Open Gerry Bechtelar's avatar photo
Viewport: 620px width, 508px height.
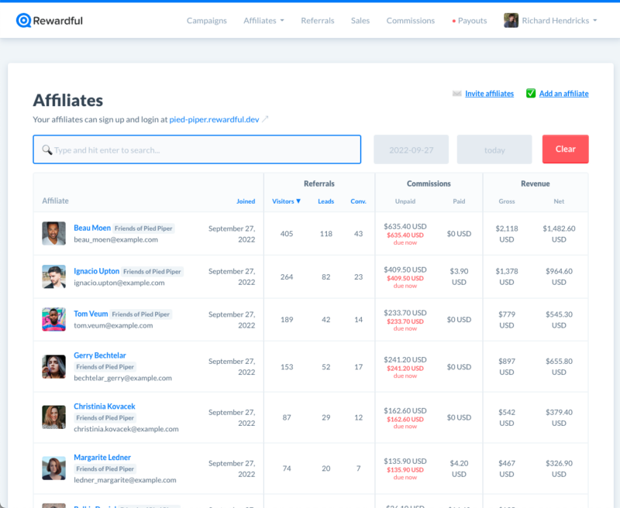click(x=53, y=366)
